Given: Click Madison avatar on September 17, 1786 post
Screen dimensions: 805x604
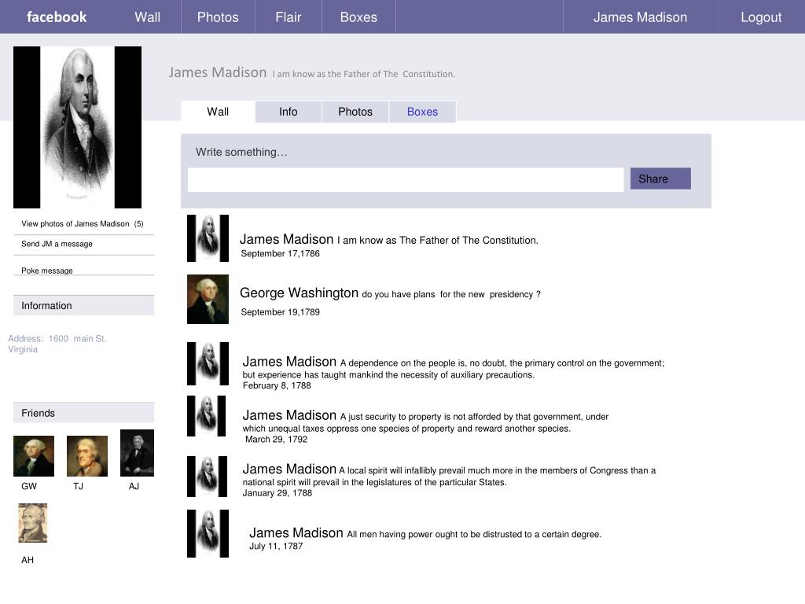Looking at the screenshot, I should 208,238.
